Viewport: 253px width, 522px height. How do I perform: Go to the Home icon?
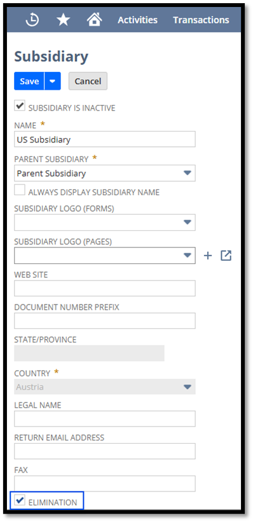click(x=94, y=20)
